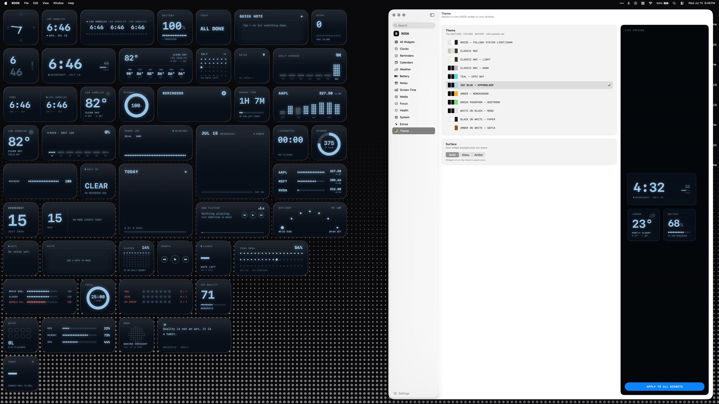Select TEAL — CRYO BAY theme
719x404 pixels.
pyautogui.click(x=529, y=77)
